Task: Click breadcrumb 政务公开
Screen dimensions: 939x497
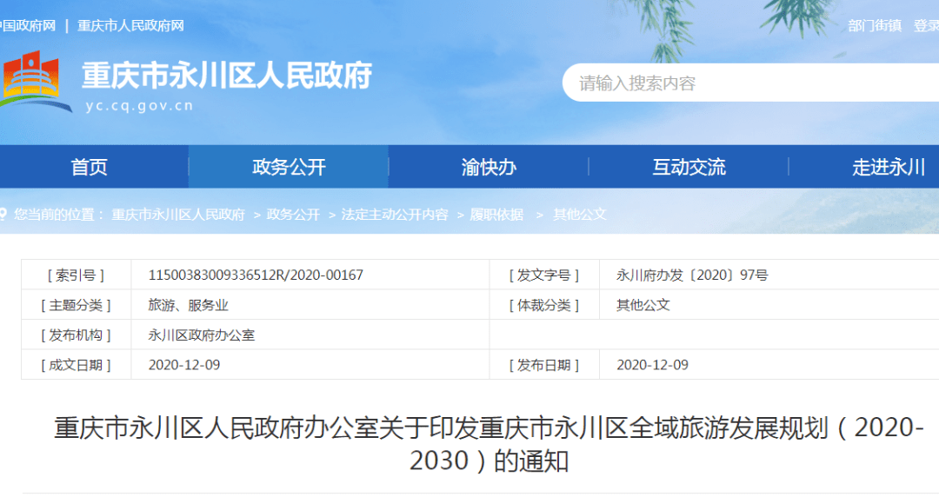Action: pos(293,215)
